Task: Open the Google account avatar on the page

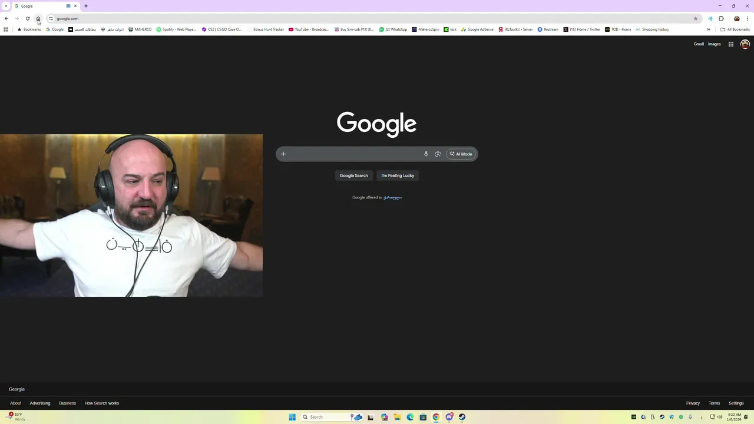Action: pyautogui.click(x=745, y=44)
